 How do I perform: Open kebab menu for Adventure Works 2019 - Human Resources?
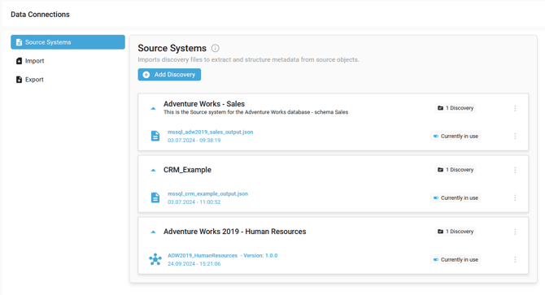515,232
